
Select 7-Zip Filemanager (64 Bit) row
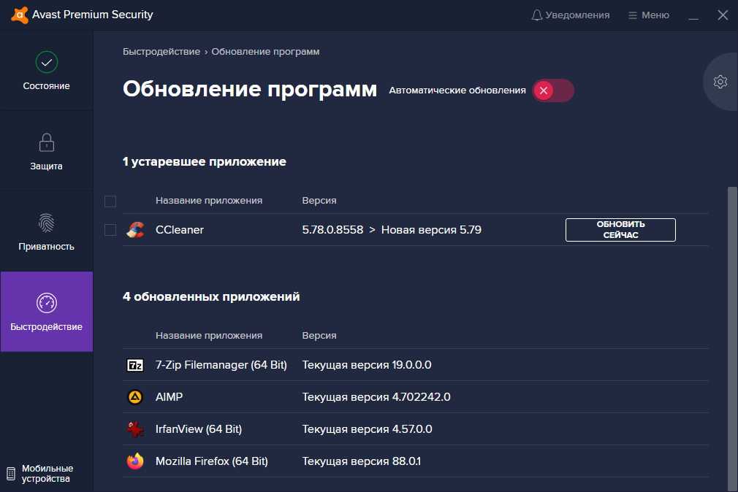click(416, 365)
